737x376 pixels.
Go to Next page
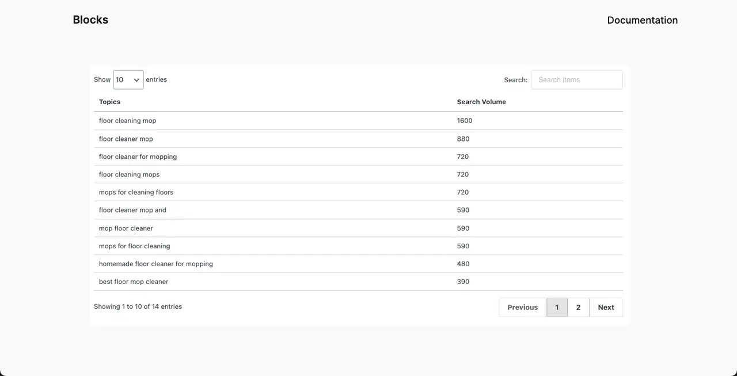click(x=606, y=307)
